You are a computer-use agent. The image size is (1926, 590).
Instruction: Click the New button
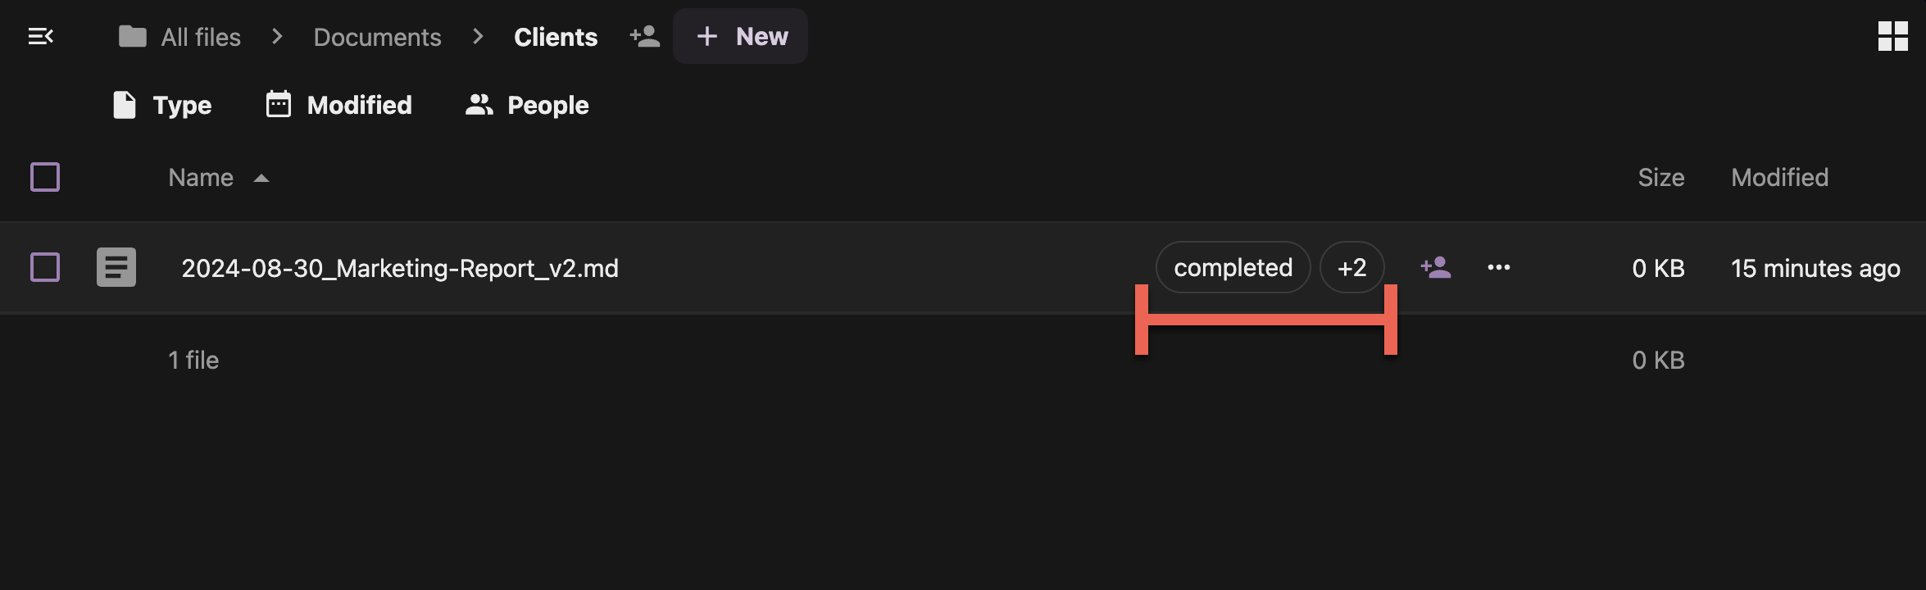coord(740,36)
